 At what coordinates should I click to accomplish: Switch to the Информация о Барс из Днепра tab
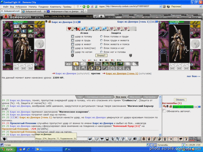pyautogui.click(x=65, y=11)
